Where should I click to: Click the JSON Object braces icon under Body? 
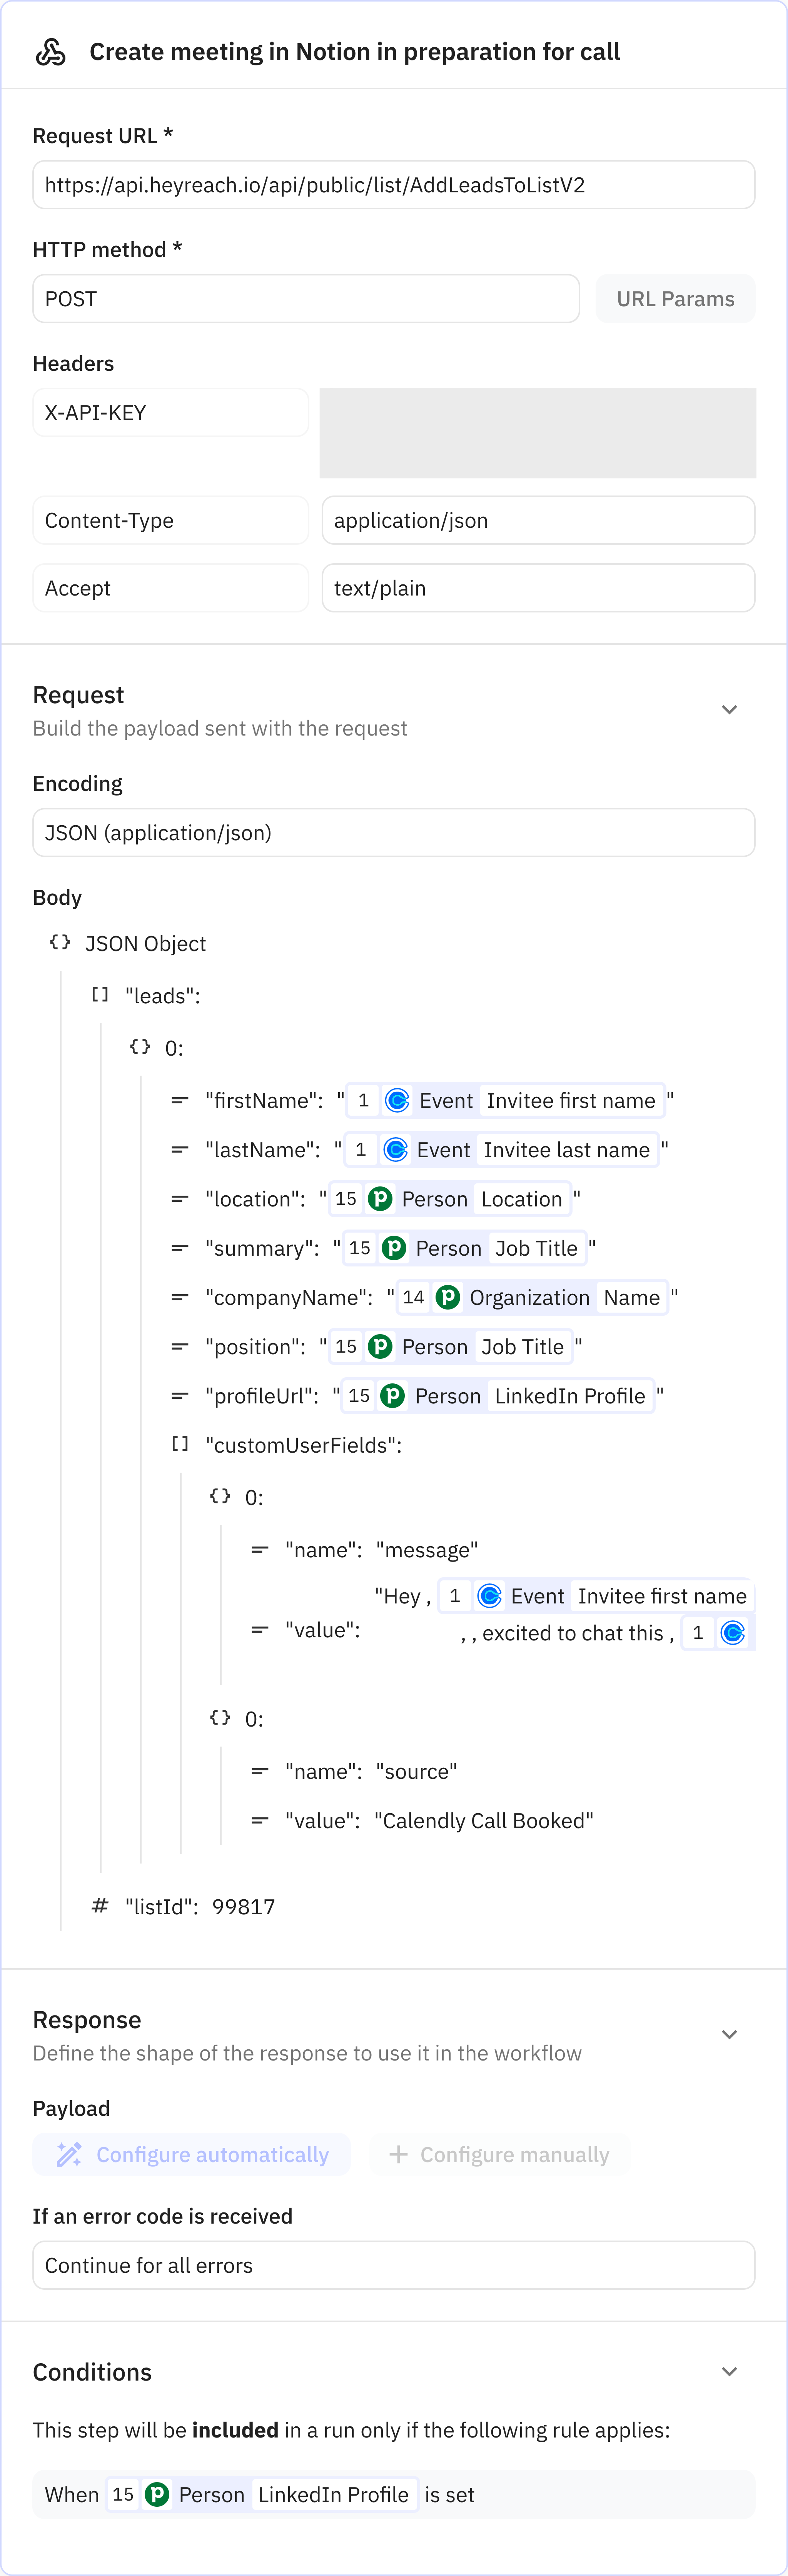(x=59, y=942)
